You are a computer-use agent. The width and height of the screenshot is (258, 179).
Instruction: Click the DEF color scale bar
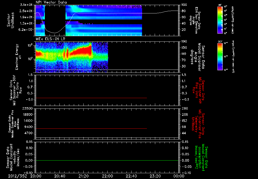click(220, 56)
